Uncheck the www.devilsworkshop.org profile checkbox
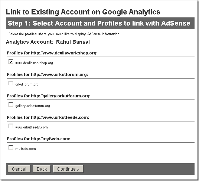199x181 pixels. 11,61
